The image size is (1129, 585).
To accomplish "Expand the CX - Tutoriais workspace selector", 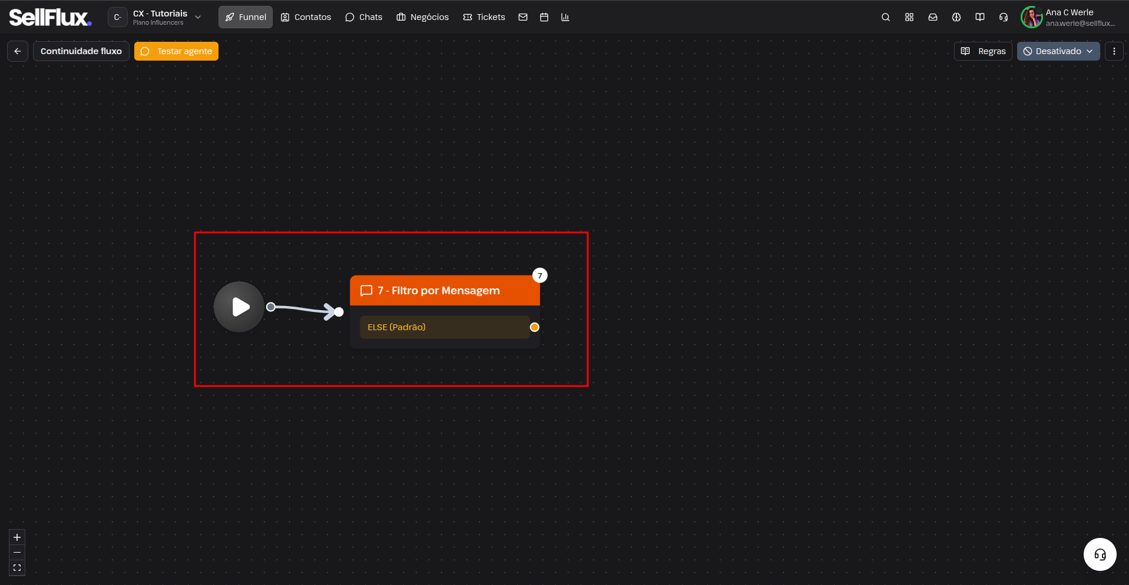I will (156, 17).
